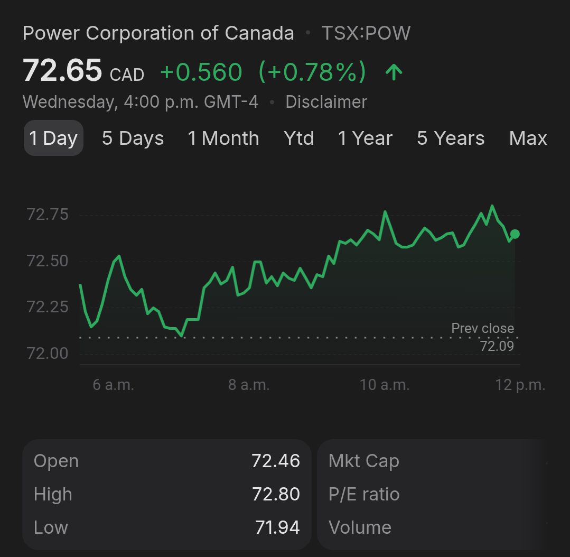Image resolution: width=570 pixels, height=557 pixels.
Task: Click the P/E ratio row label
Action: [x=364, y=494]
